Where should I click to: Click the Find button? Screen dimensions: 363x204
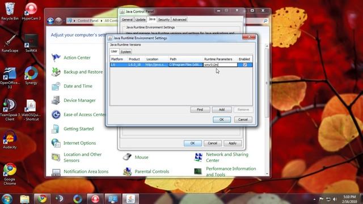tap(200, 109)
